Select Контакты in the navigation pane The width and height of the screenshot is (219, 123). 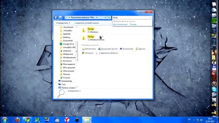click(67, 61)
